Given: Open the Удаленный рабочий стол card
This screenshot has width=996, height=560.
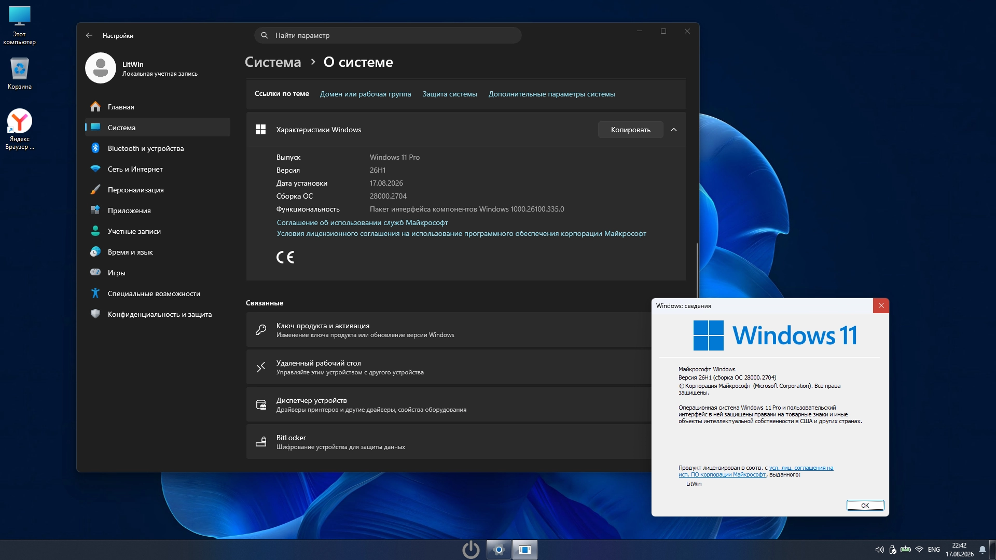Looking at the screenshot, I should [x=449, y=367].
